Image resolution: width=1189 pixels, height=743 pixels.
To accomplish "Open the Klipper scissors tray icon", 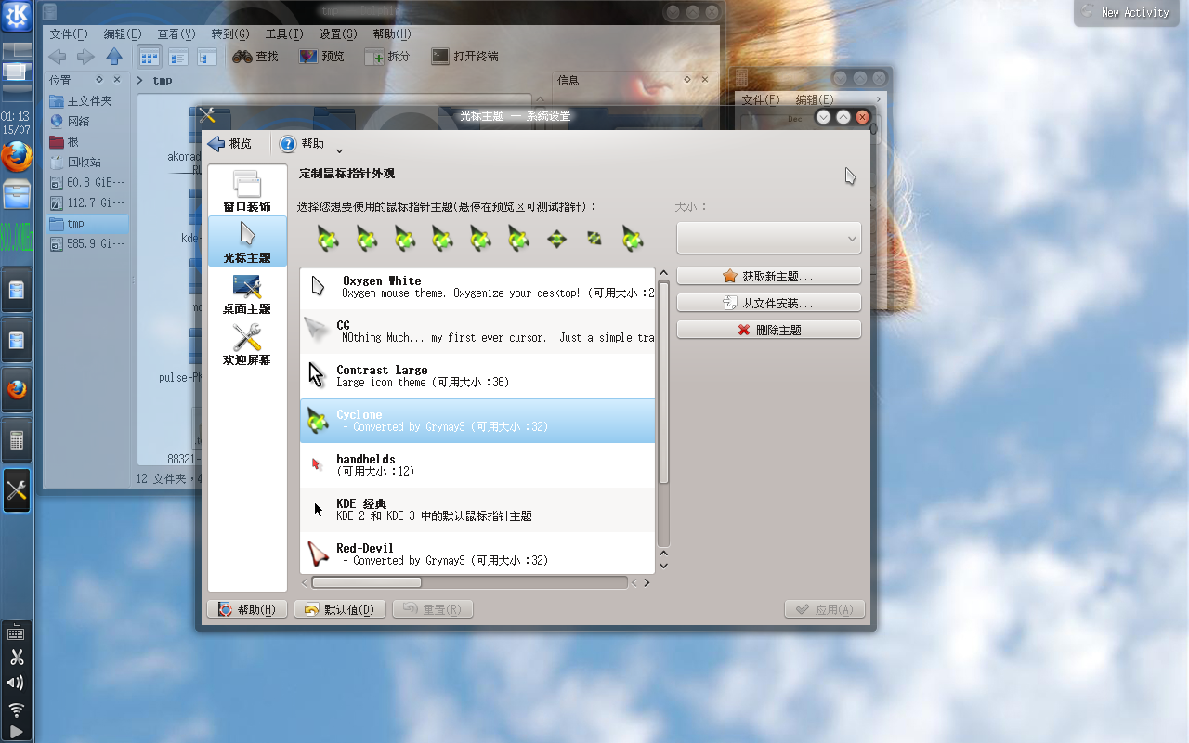I will tap(16, 658).
